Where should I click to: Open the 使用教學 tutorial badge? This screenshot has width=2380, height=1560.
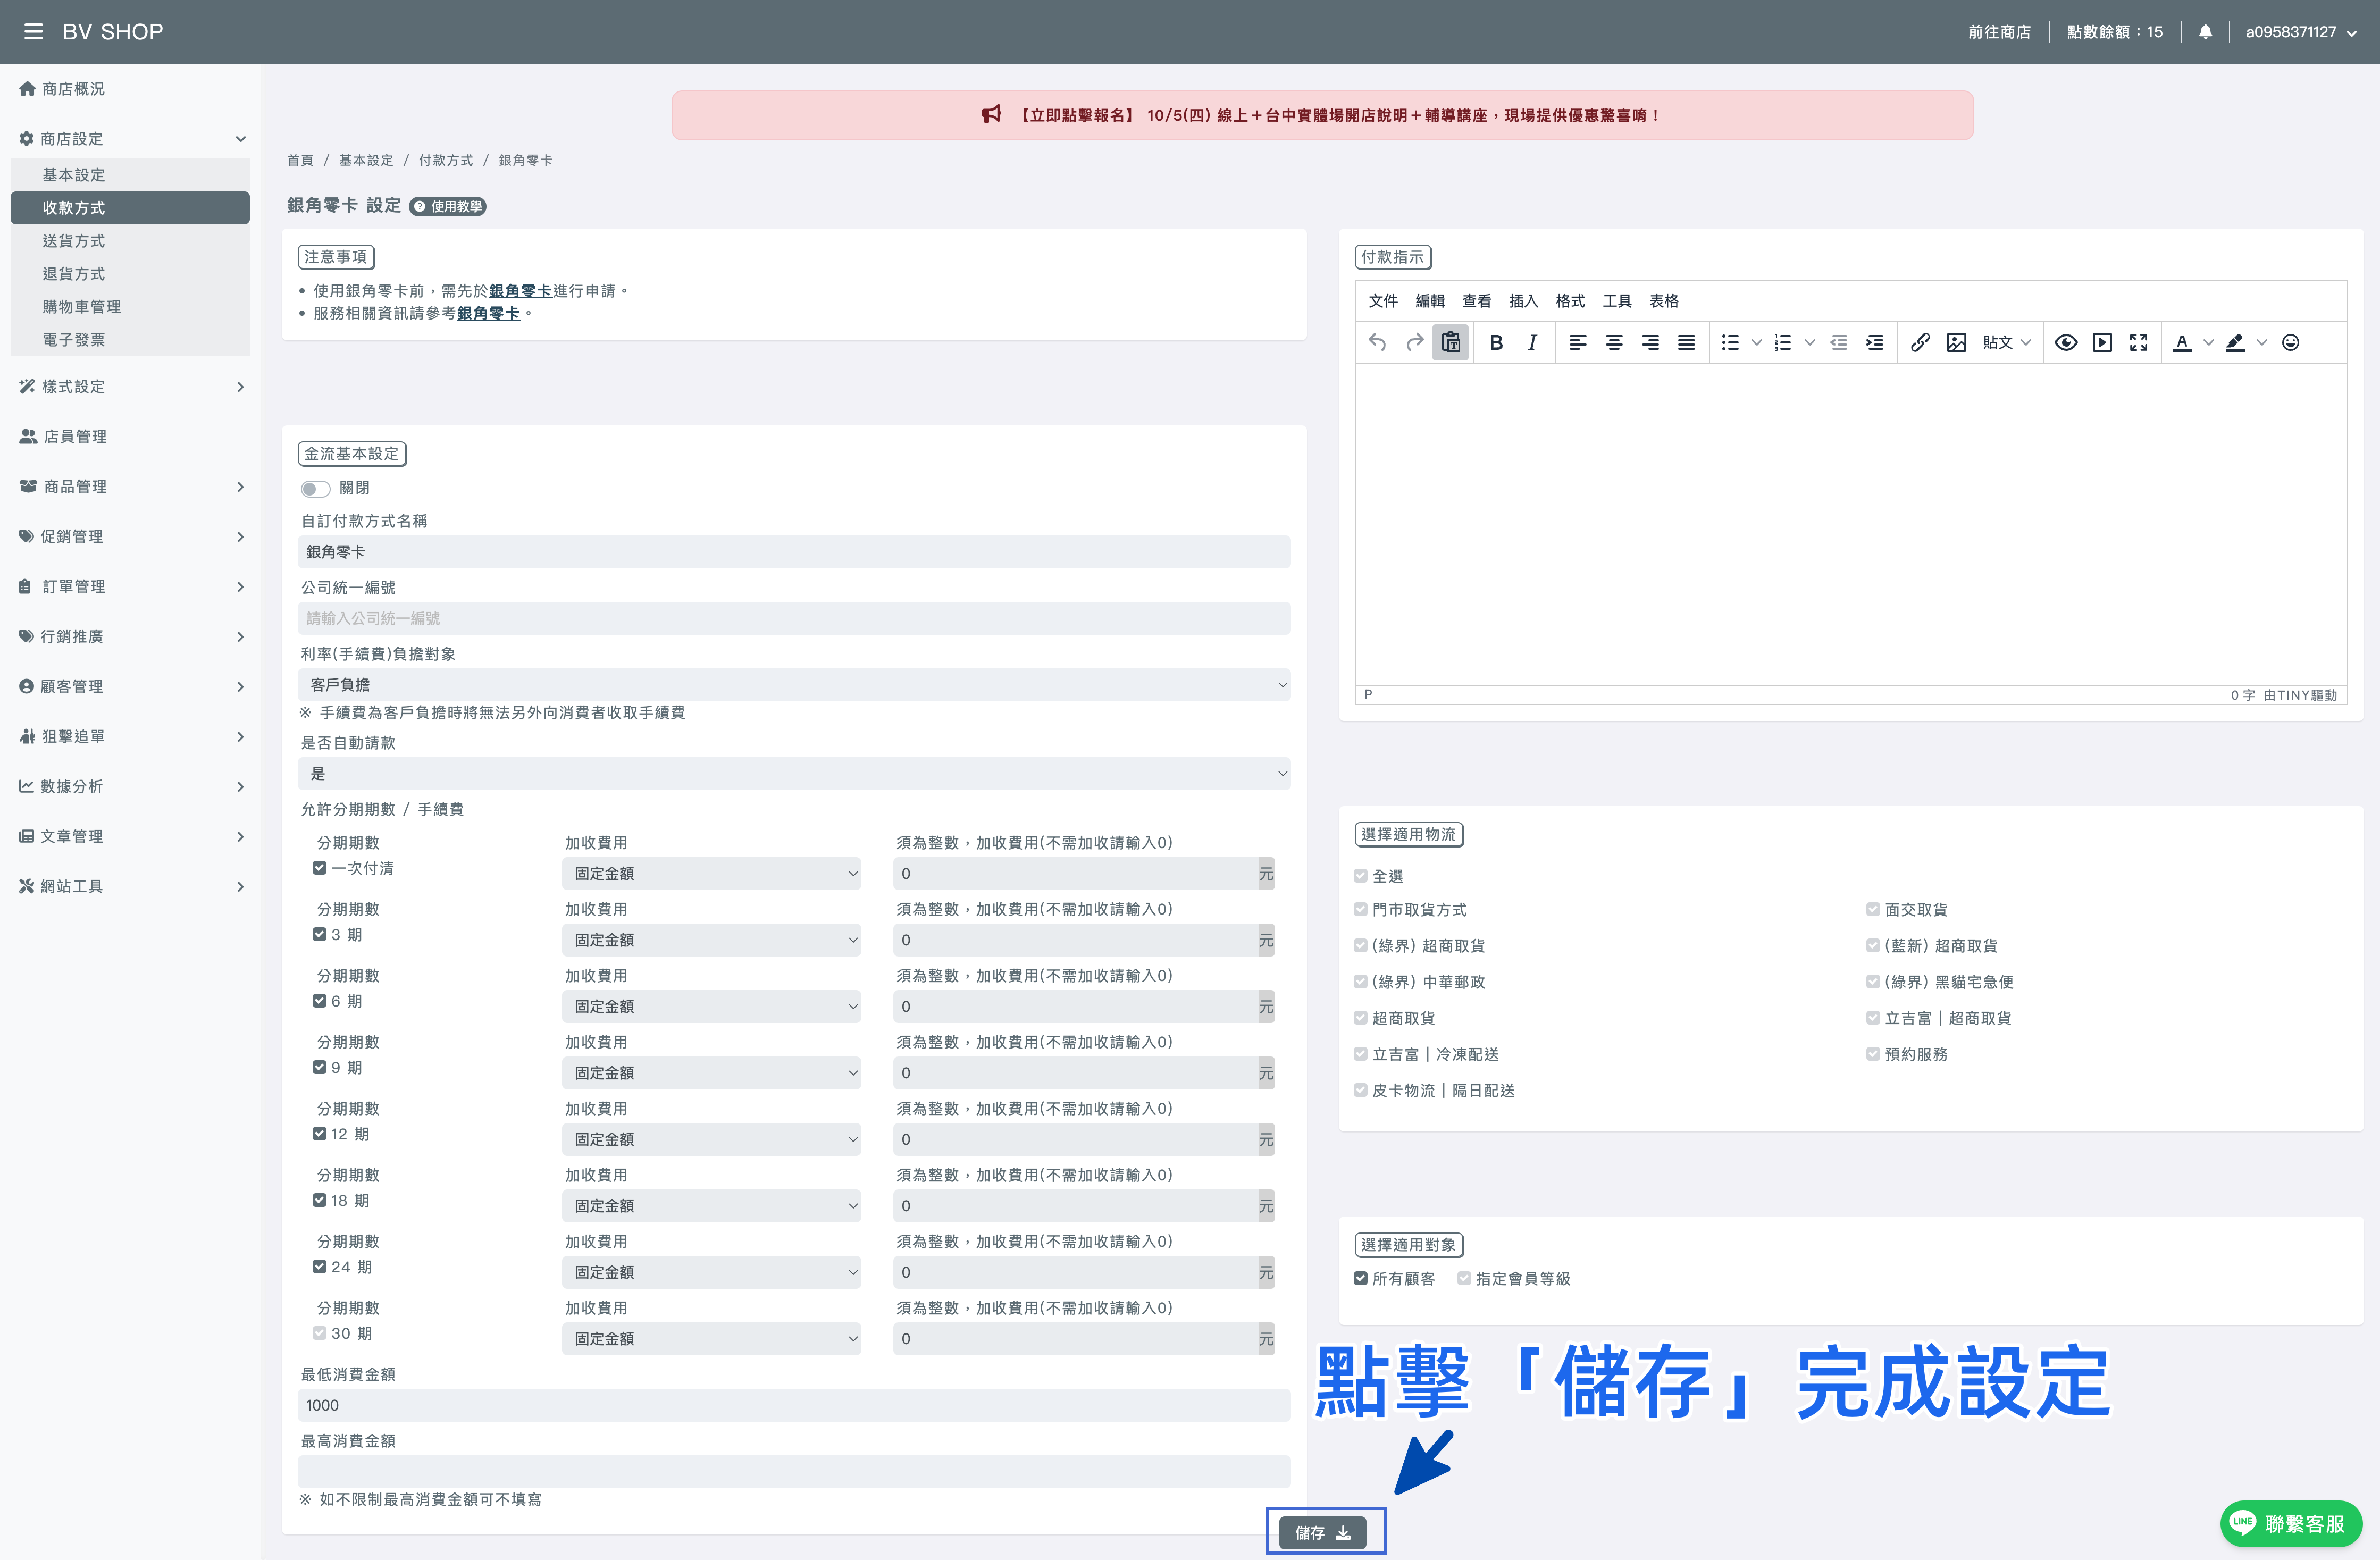[448, 207]
